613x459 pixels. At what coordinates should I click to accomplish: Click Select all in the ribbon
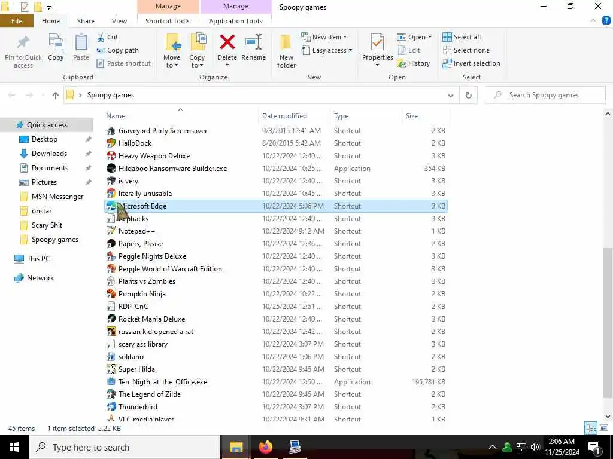(462, 37)
